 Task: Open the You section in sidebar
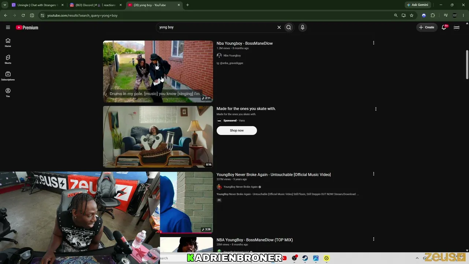click(x=8, y=92)
